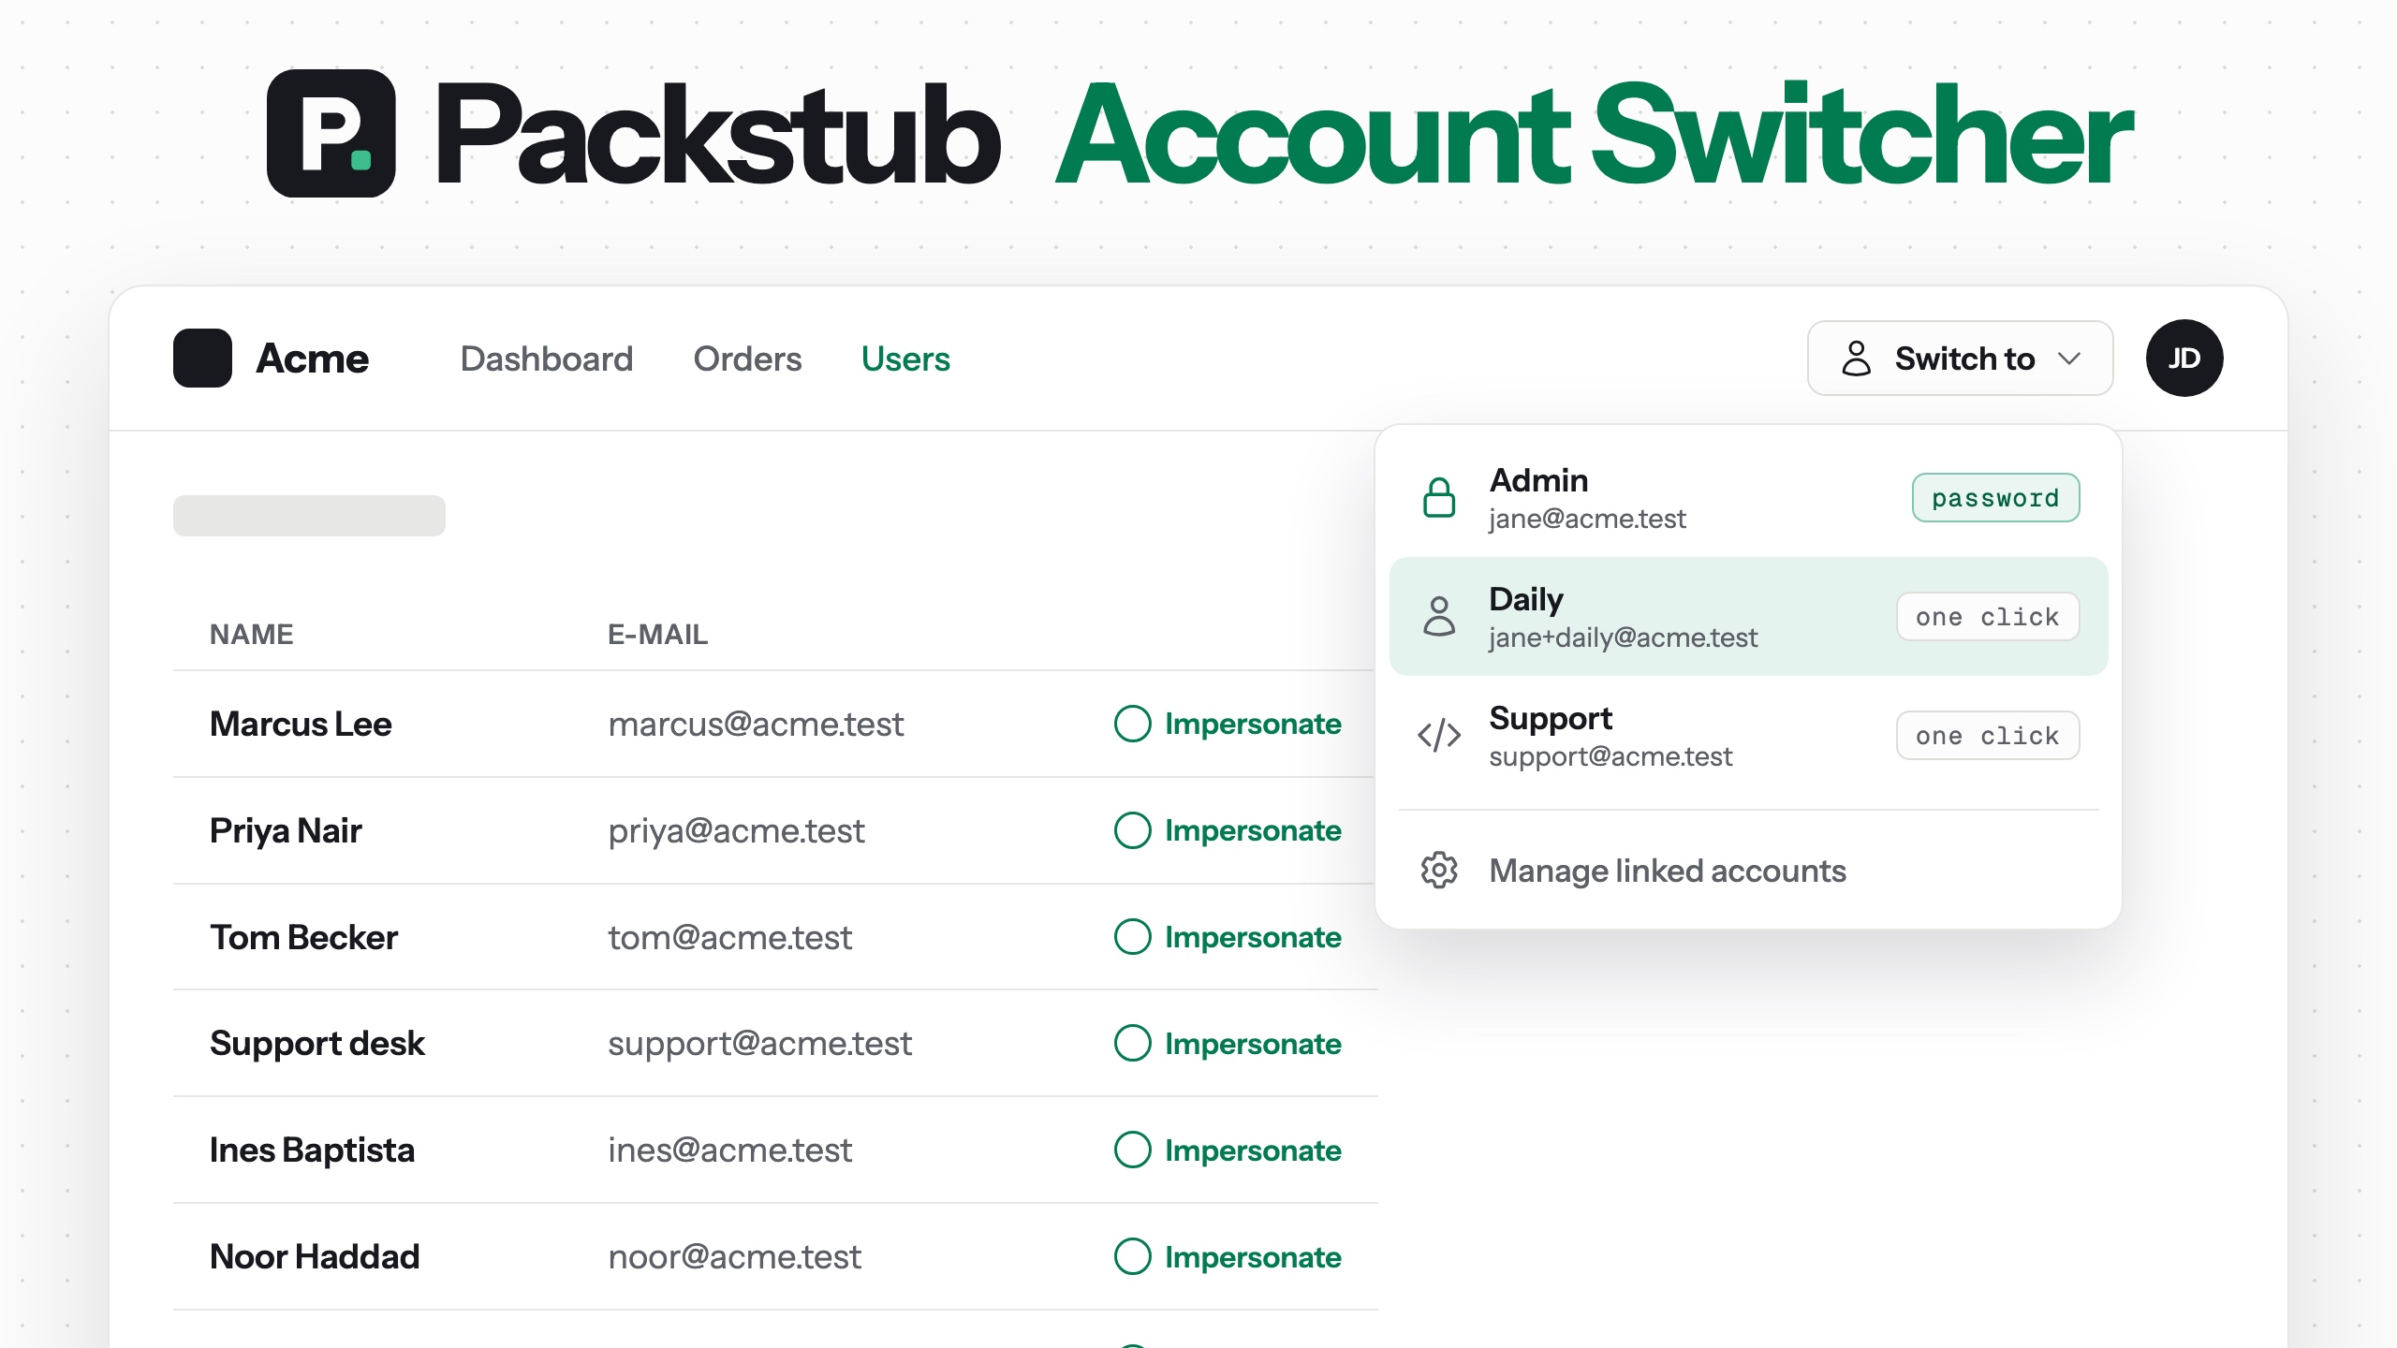Select the circle in Ines Baptista's row
The height and width of the screenshot is (1348, 2397).
pos(1132,1150)
